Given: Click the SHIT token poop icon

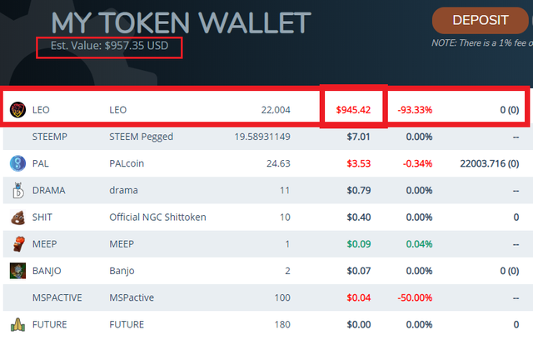Looking at the screenshot, I should [17, 217].
